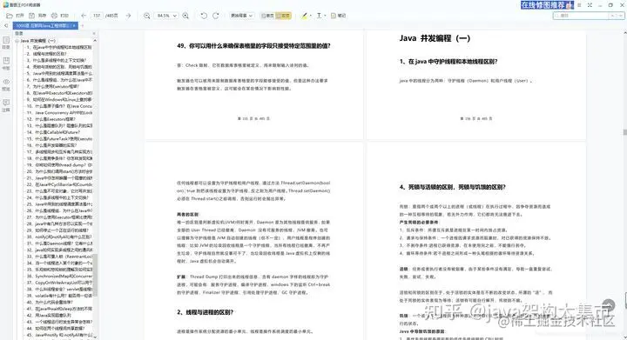Close the 目录 outline panel
The image size is (627, 340).
tap(94, 34)
